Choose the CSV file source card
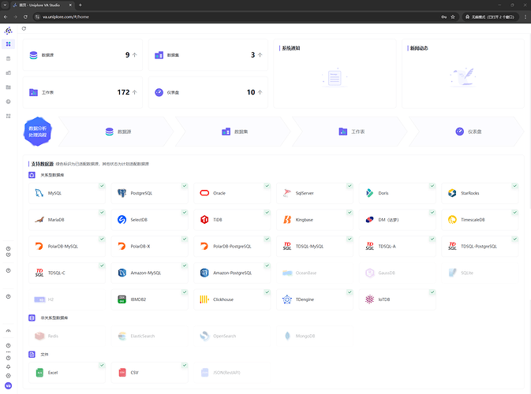This screenshot has height=394, width=531. click(x=150, y=373)
